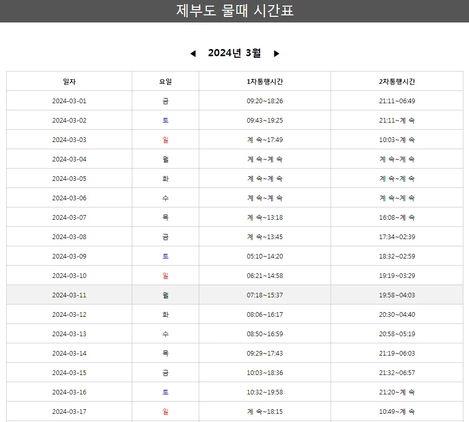469x422 pixels.
Task: Click the 계 속~계 속 cell for 2024-03-04
Action: tap(265, 158)
